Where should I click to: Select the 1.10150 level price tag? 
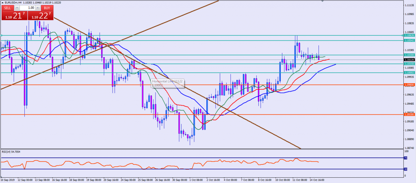click(x=409, y=64)
